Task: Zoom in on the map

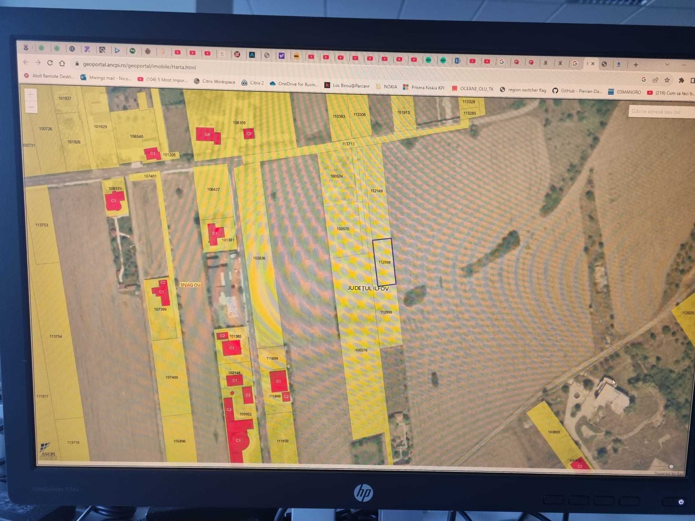Action: coord(31,94)
